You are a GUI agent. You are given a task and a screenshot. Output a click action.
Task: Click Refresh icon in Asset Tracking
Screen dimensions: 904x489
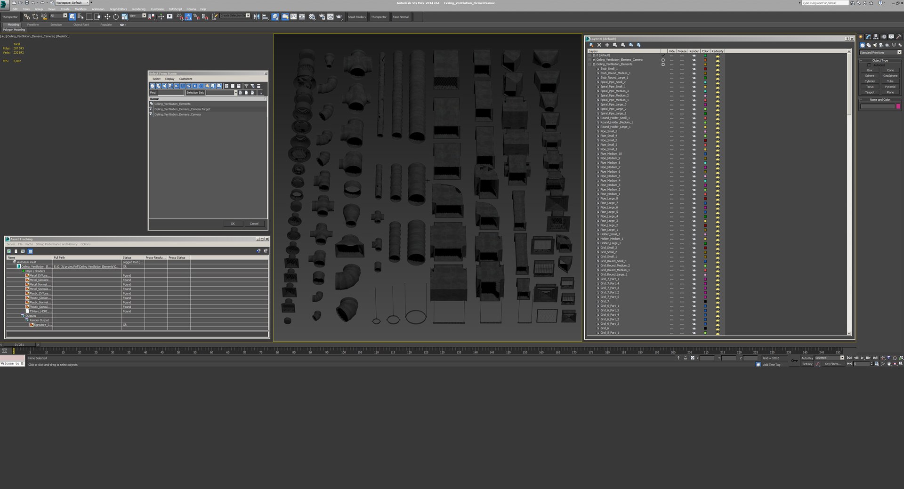click(9, 251)
